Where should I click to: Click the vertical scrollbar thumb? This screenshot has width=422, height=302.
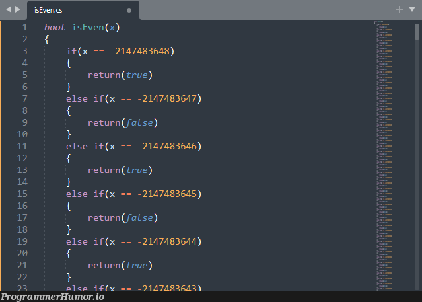point(417,32)
